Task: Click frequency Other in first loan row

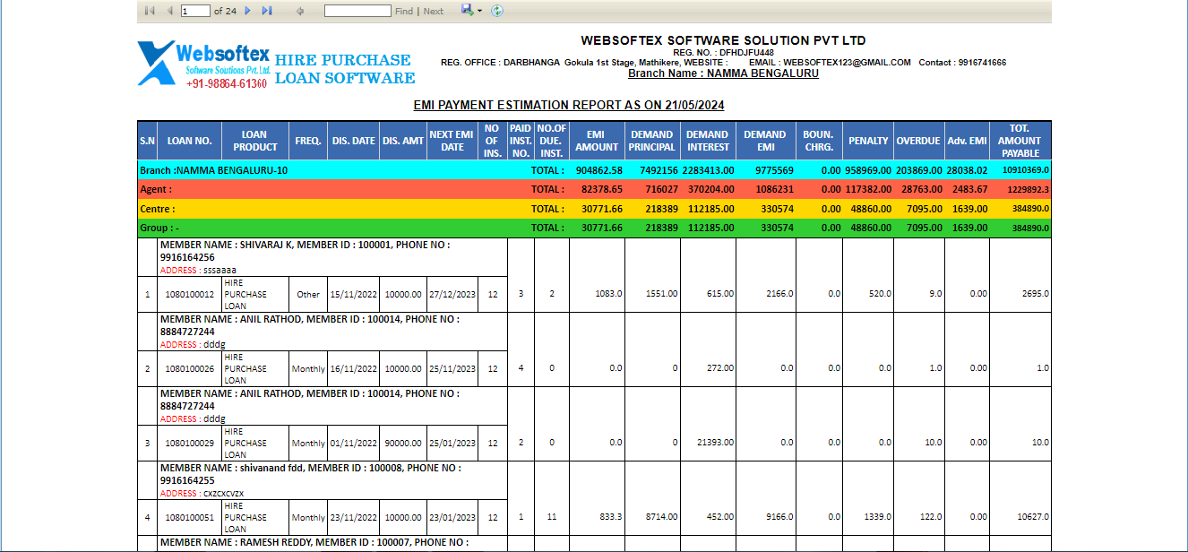Action: coord(308,294)
